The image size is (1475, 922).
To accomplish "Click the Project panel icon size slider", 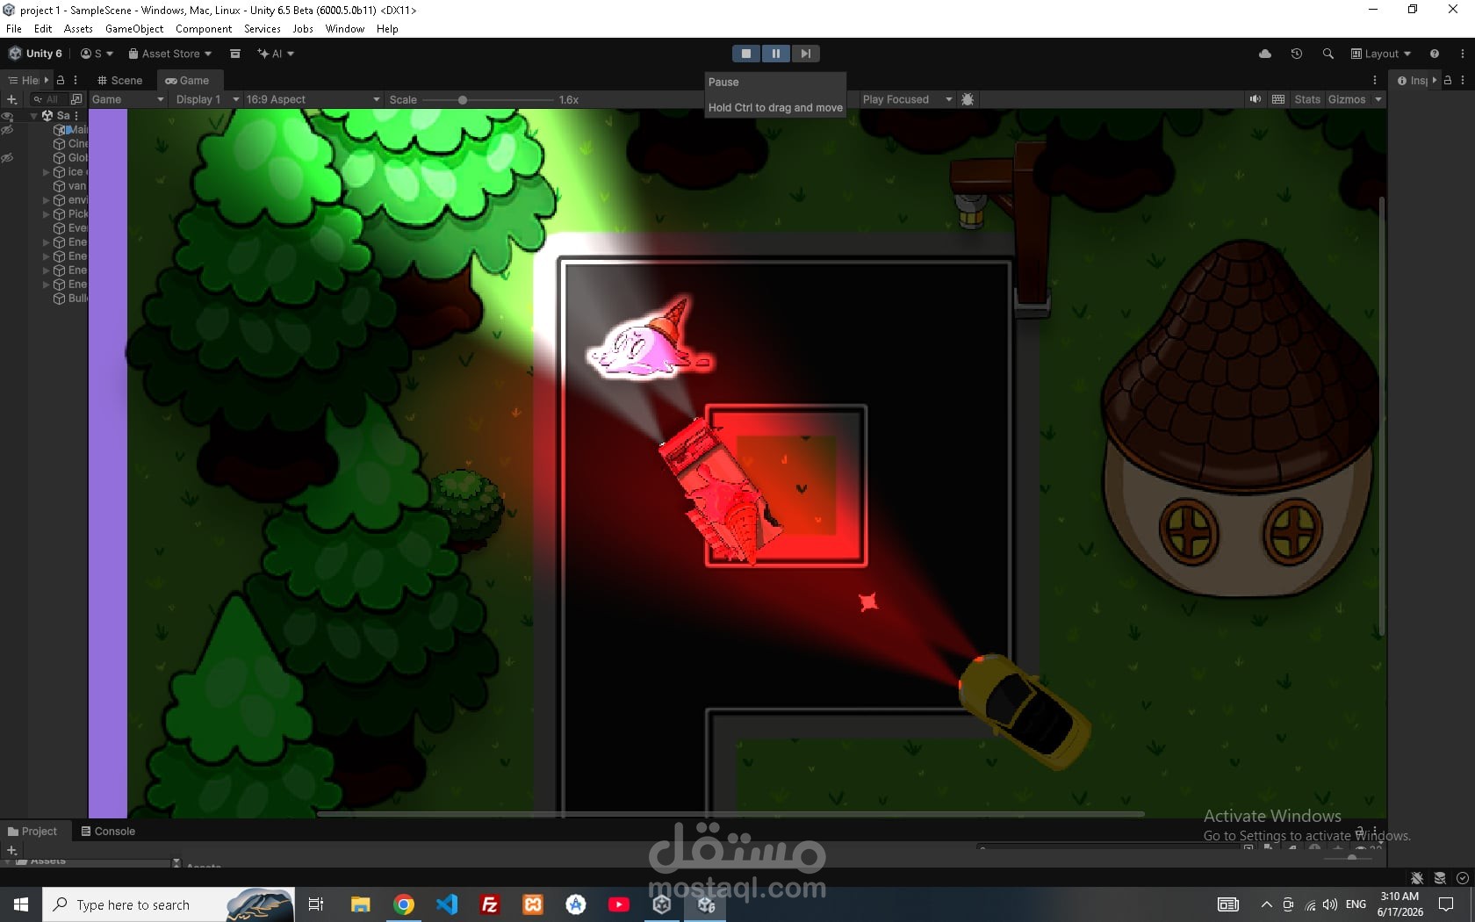I will coord(1352,856).
